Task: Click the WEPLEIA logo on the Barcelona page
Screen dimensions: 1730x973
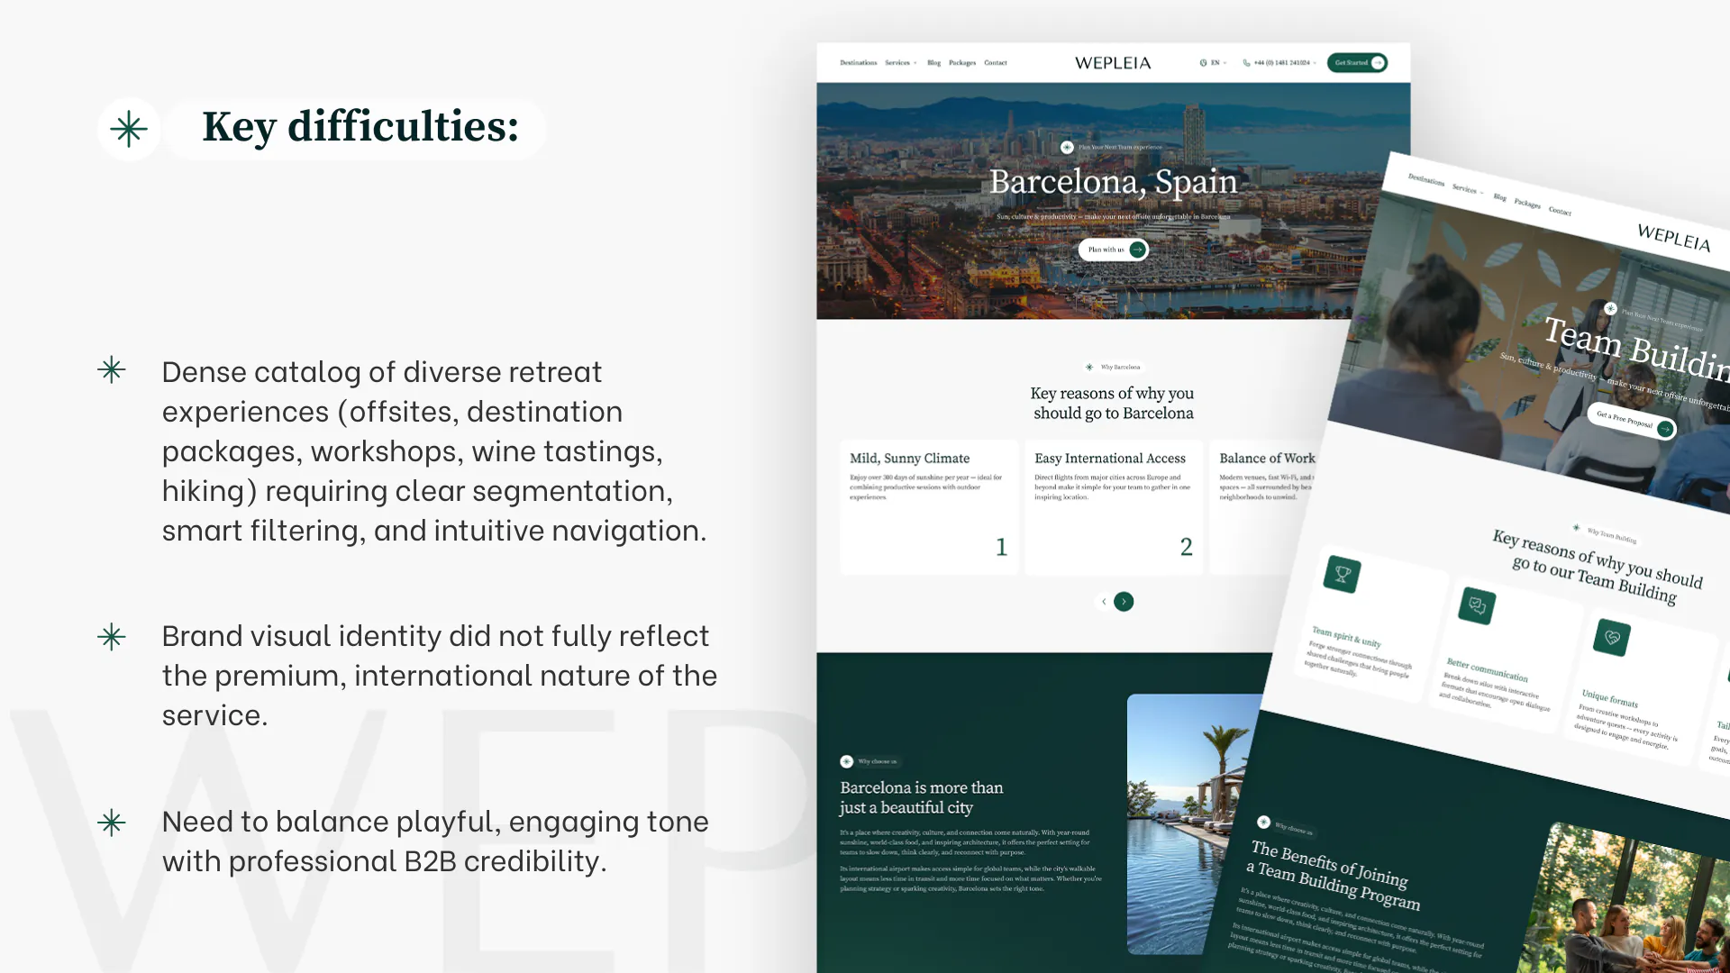Action: (x=1113, y=63)
